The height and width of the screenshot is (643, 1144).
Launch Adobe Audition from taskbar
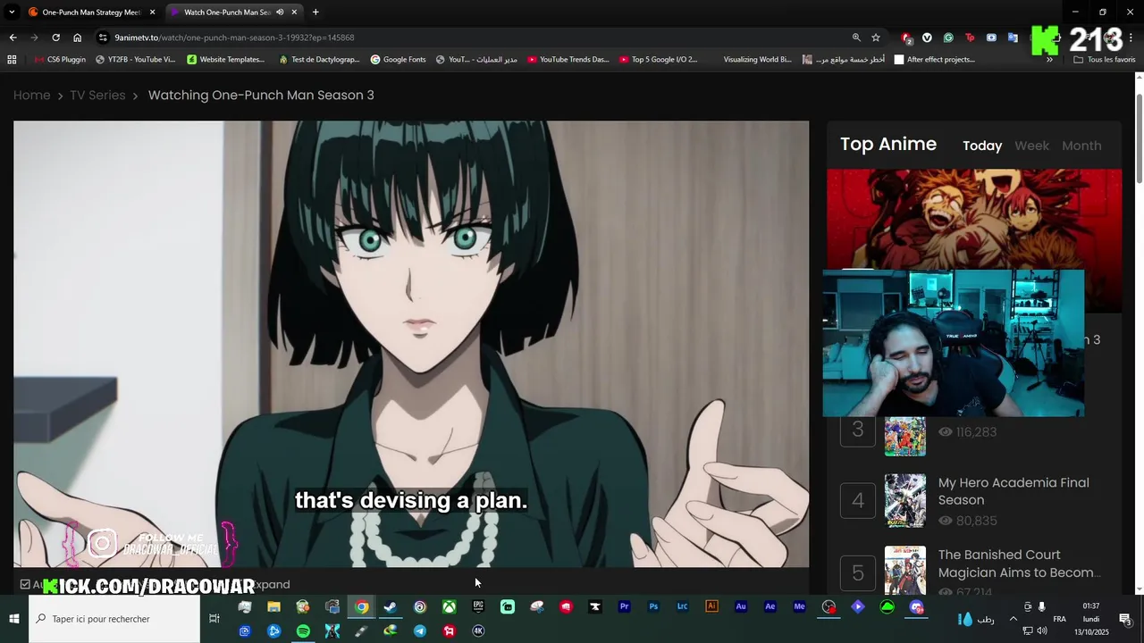(x=741, y=607)
